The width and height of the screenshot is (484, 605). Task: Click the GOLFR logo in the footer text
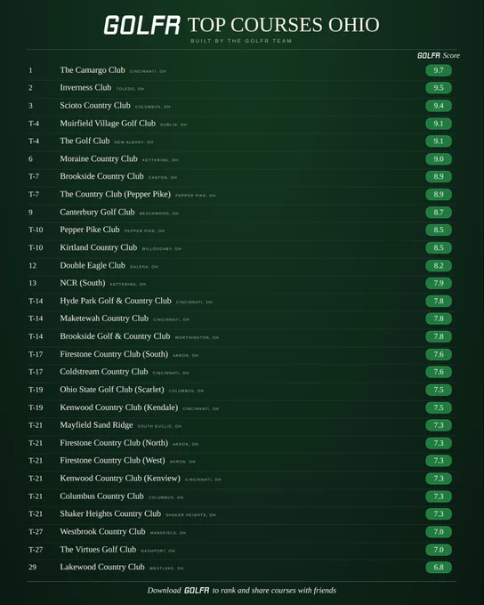197,591
